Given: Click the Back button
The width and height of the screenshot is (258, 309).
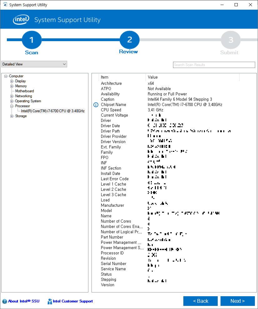Looking at the screenshot, I should tap(200, 301).
